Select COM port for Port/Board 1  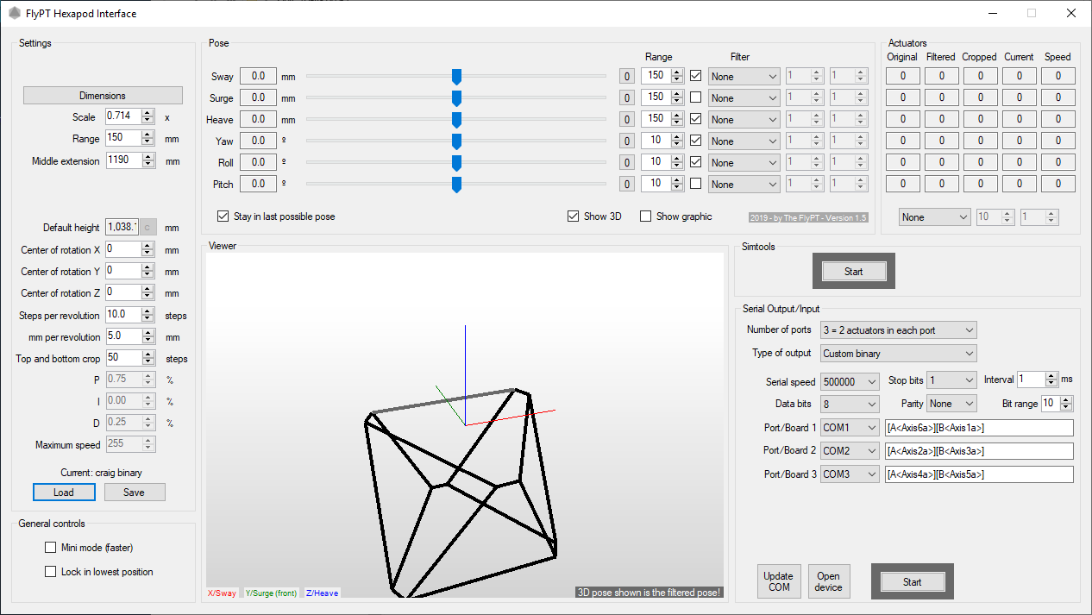click(850, 428)
